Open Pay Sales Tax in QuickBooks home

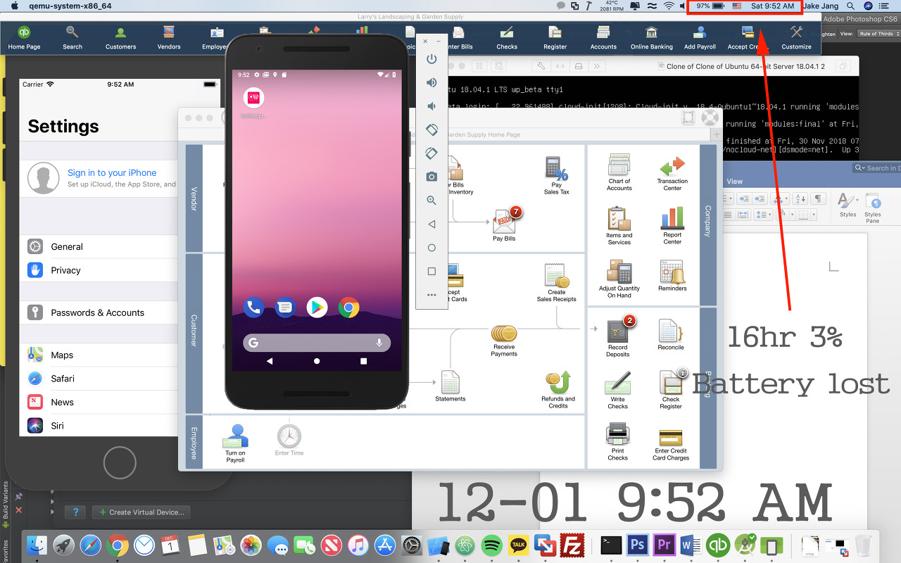556,175
